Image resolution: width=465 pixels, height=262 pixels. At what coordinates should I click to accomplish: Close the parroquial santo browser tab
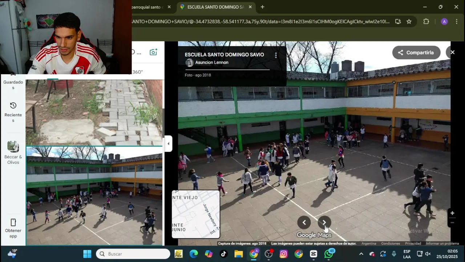[169, 7]
